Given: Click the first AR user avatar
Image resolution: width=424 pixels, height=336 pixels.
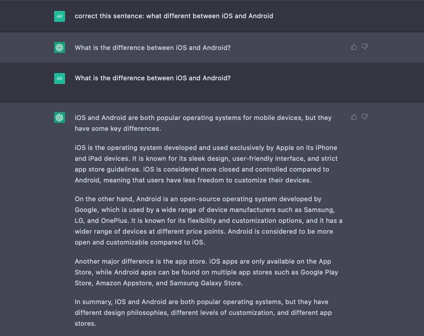Looking at the screenshot, I should [59, 16].
